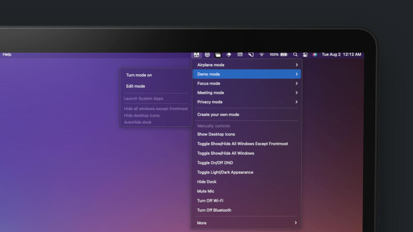Expand the More submenu arrow
Image resolution: width=413 pixels, height=232 pixels.
click(x=296, y=223)
